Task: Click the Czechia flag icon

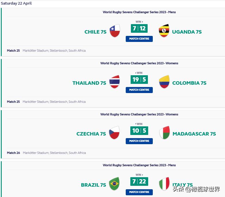Action: 115,133
